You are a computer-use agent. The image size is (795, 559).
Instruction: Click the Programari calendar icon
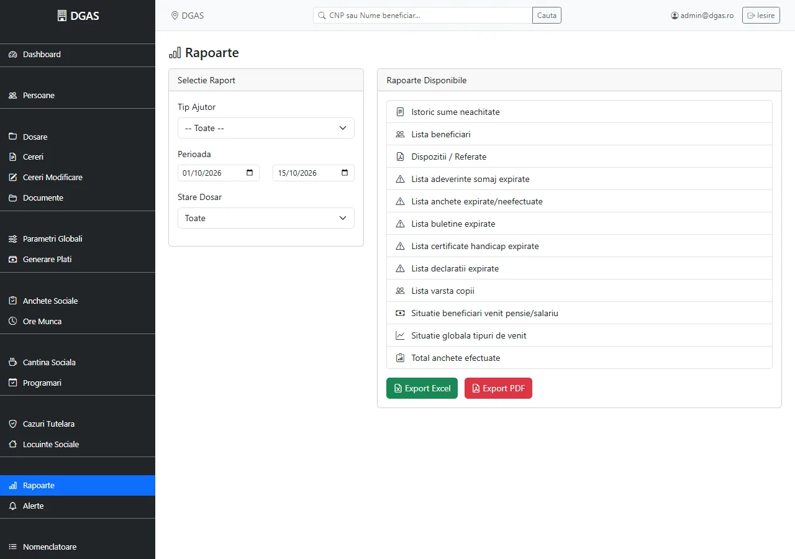pos(12,383)
